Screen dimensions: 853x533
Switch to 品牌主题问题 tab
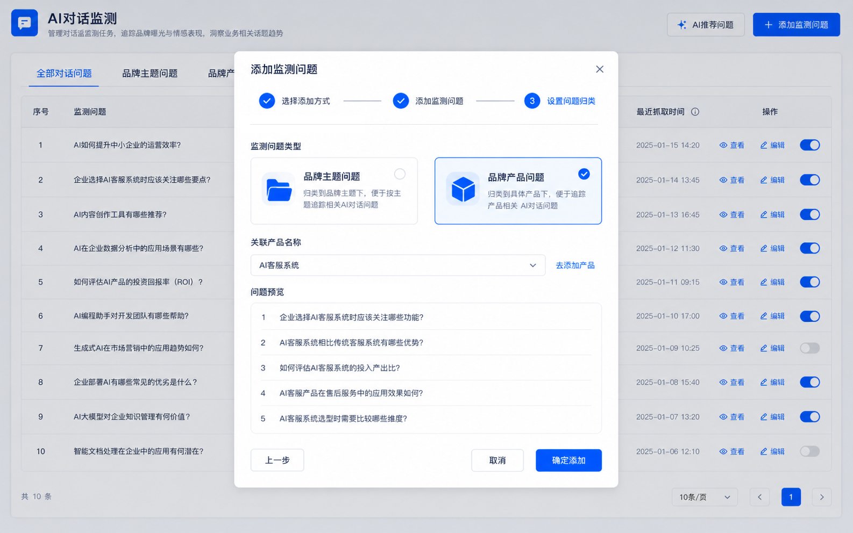click(150, 74)
